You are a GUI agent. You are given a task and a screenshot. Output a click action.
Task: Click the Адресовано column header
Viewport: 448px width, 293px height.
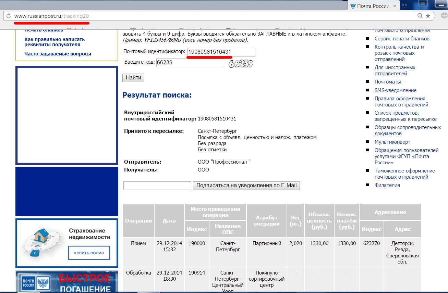390,212
